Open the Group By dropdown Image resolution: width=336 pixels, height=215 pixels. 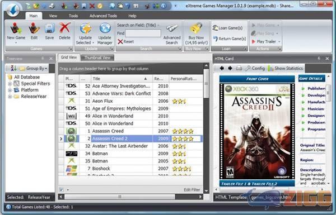pos(34,68)
